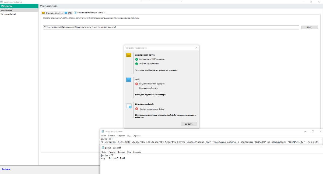The image size is (323, 174).
Task: Open Справка menu in msgview Notepad
Action: (136, 136)
